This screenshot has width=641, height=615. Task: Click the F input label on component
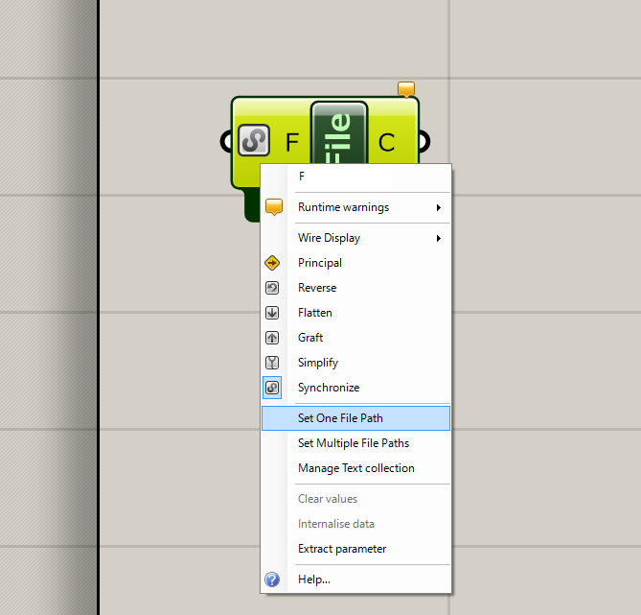click(292, 142)
